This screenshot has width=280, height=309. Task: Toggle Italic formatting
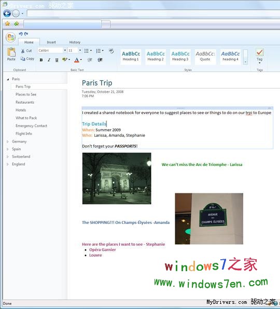(49, 60)
